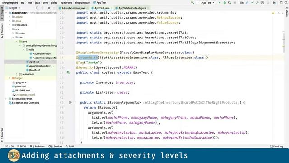Click the Project tree horizontal scrollbar
The width and height of the screenshot is (289, 163).
pyautogui.click(x=22, y=143)
